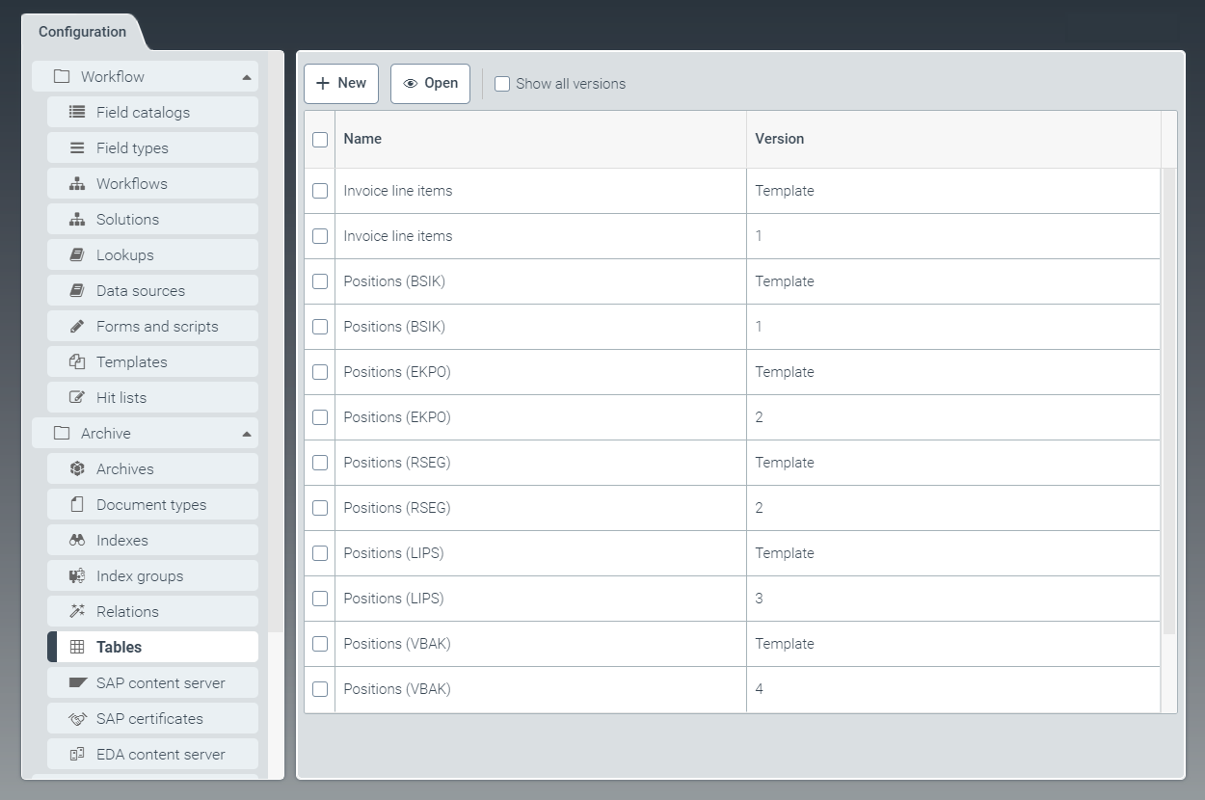Screen dimensions: 1205x800
Task: Check the Positions (BSIK) Template row checkbox
Action: (320, 281)
